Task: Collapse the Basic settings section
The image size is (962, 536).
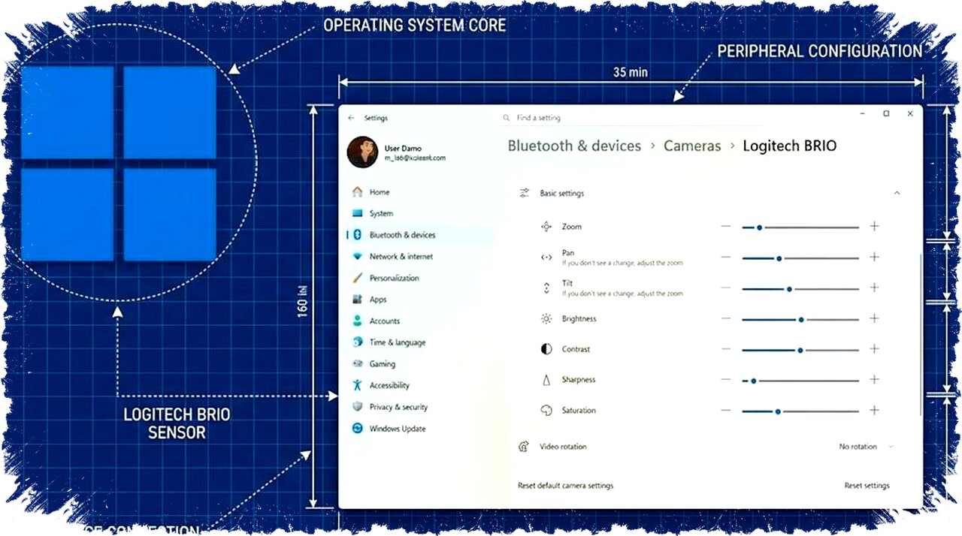Action: click(897, 193)
